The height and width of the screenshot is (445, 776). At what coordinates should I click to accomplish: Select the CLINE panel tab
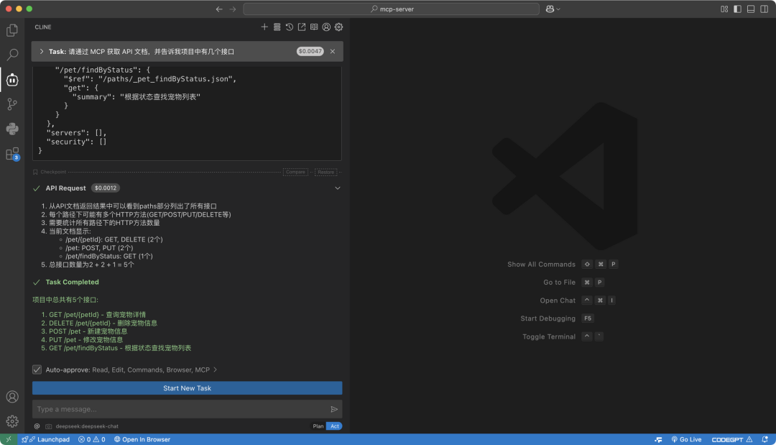[42, 27]
